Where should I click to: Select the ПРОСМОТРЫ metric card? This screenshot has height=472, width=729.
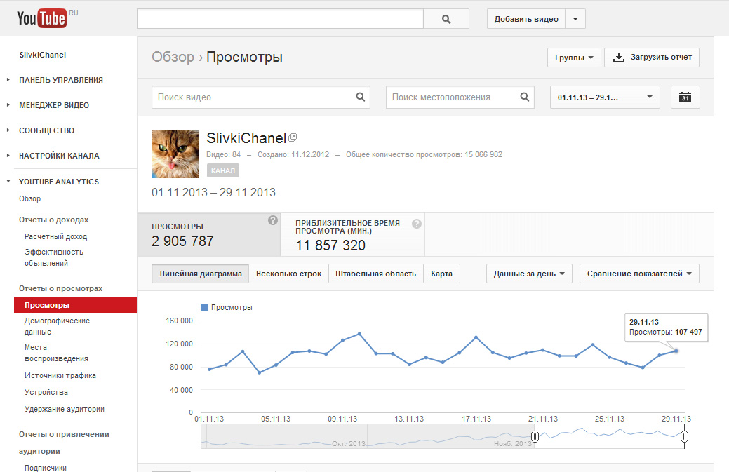point(209,235)
